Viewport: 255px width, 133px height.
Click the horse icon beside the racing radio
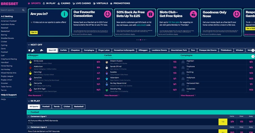click(33, 50)
